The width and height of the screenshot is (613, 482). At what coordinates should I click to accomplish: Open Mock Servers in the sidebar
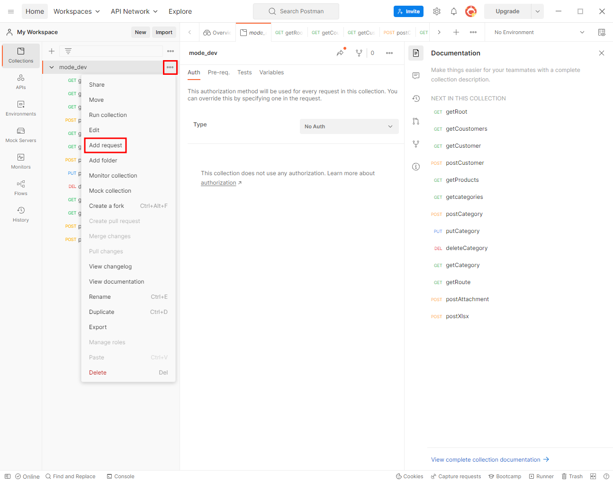21,135
